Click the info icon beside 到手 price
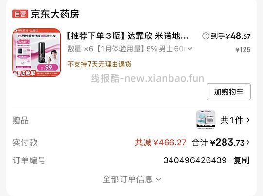 coord(206,36)
